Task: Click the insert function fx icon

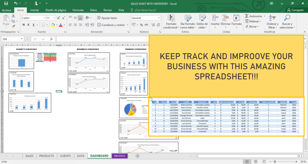Action: tap(51, 39)
